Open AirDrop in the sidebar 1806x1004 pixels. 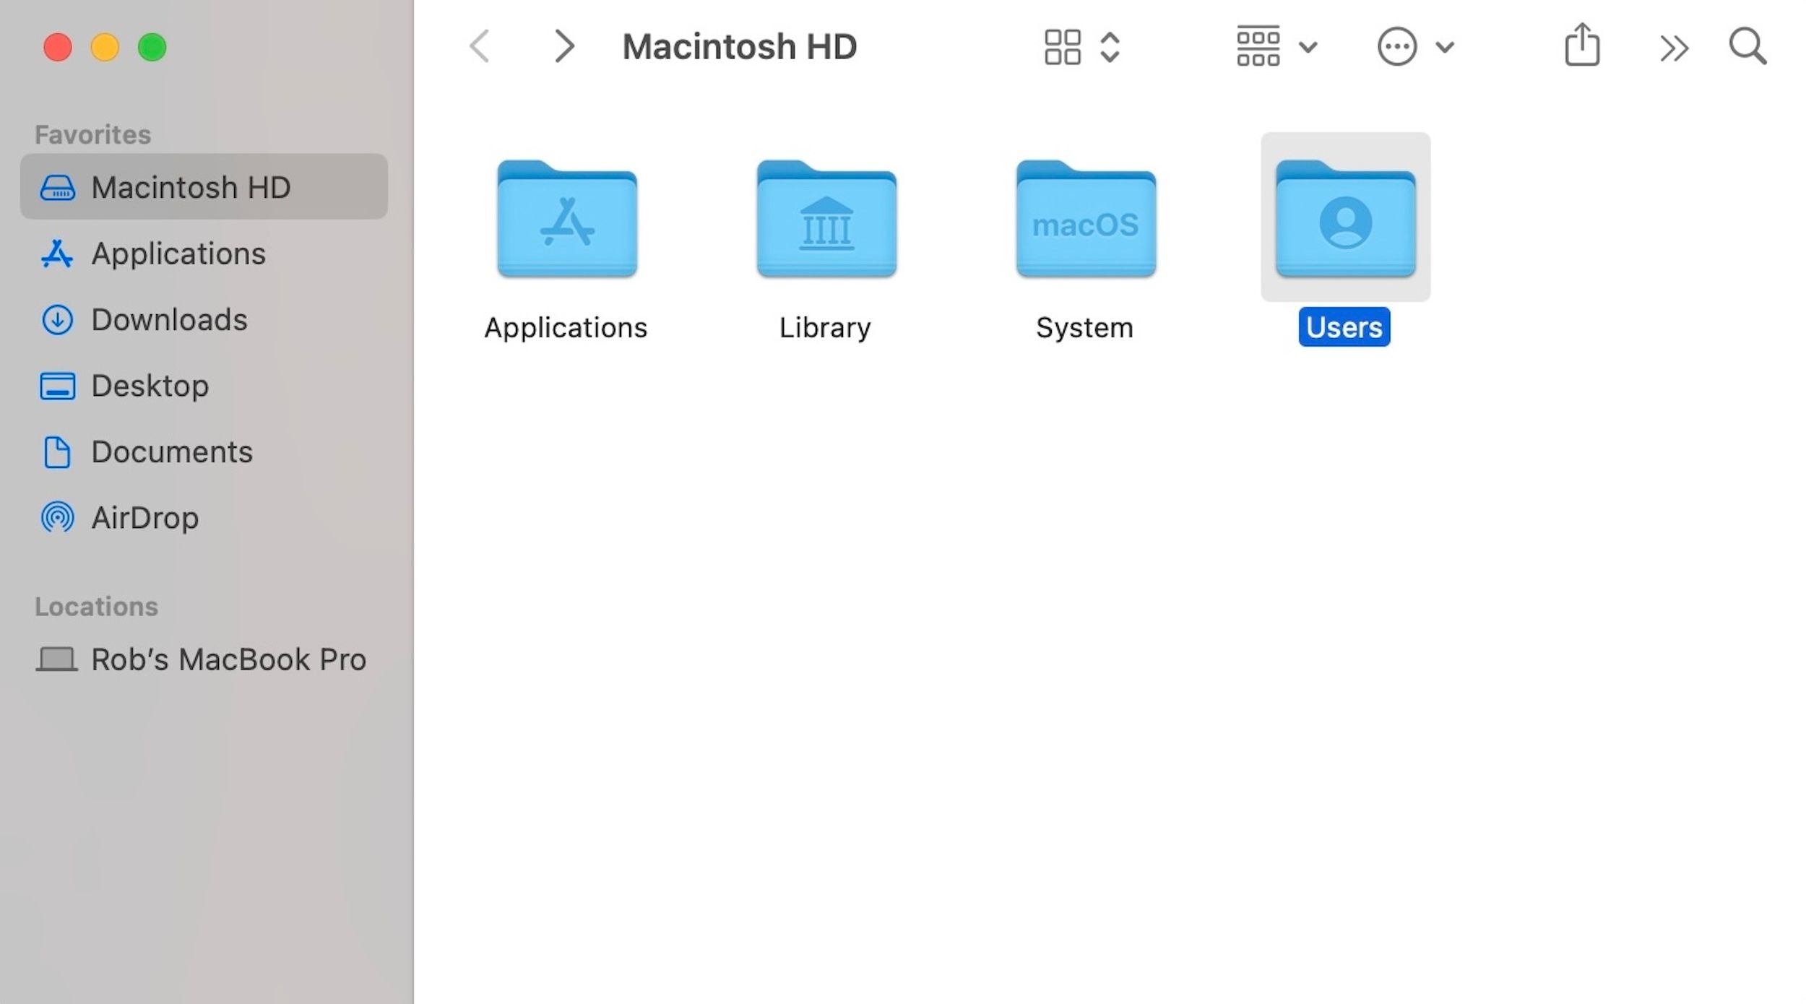coord(204,518)
